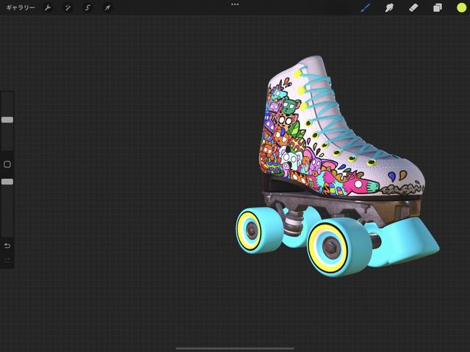Open the Layers panel

pyautogui.click(x=438, y=7)
